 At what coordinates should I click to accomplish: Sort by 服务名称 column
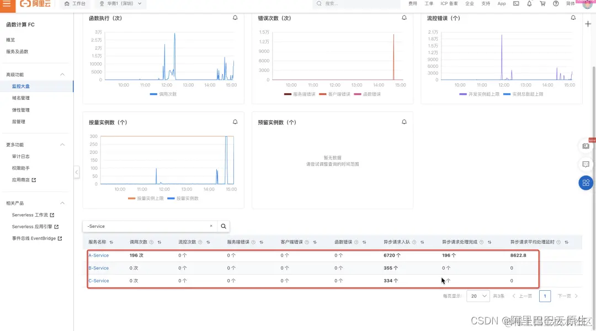click(x=111, y=242)
